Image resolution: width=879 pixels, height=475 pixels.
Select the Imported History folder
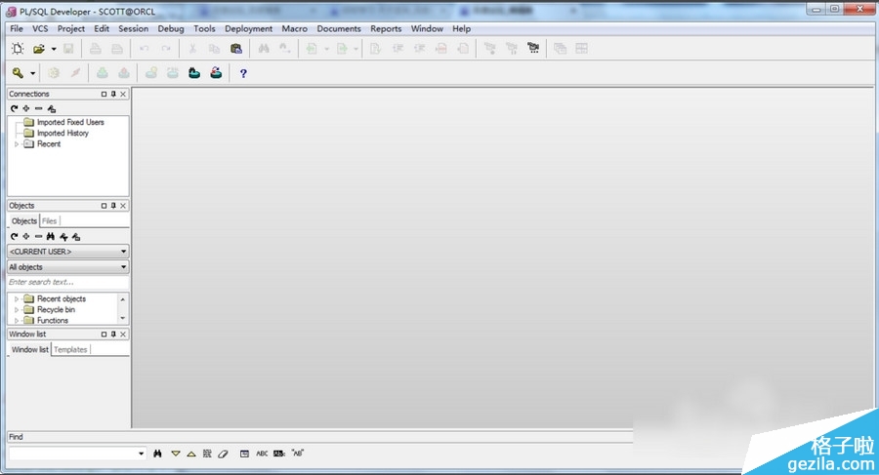click(x=63, y=134)
